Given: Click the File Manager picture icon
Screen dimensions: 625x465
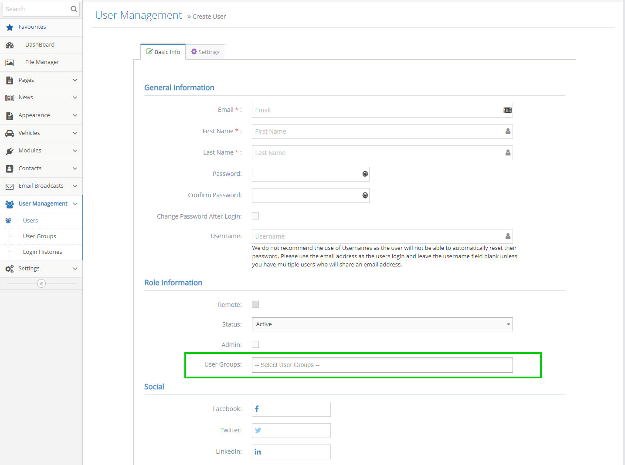Looking at the screenshot, I should click(x=10, y=63).
